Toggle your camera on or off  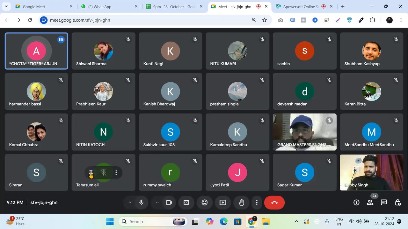(169, 203)
